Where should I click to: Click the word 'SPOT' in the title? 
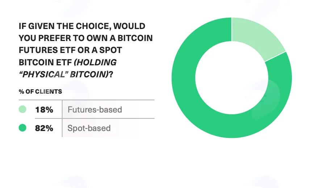click(x=110, y=50)
